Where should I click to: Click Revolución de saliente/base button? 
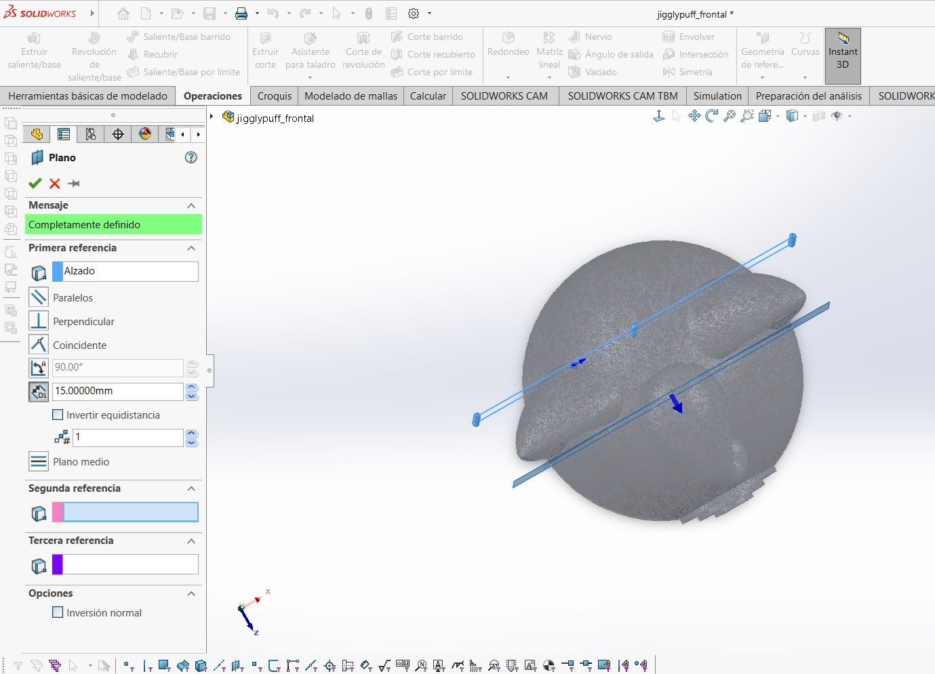pyautogui.click(x=94, y=56)
